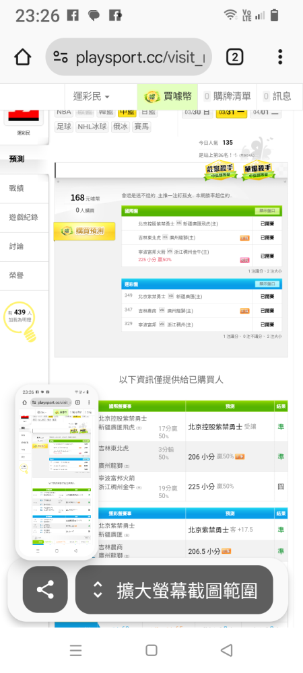Tap the screenshot preview thumbnail
This screenshot has width=303, height=673.
click(57, 472)
